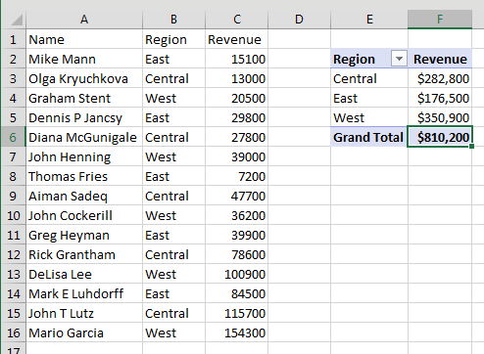Select row 12 header
Screen dimensions: 484x354
click(14, 254)
